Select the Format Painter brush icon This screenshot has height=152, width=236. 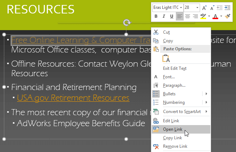point(227,16)
